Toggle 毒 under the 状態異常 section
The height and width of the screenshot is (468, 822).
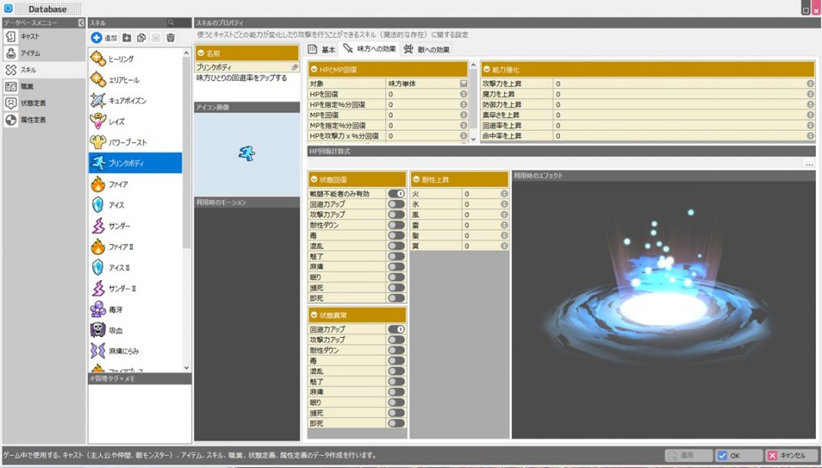396,359
